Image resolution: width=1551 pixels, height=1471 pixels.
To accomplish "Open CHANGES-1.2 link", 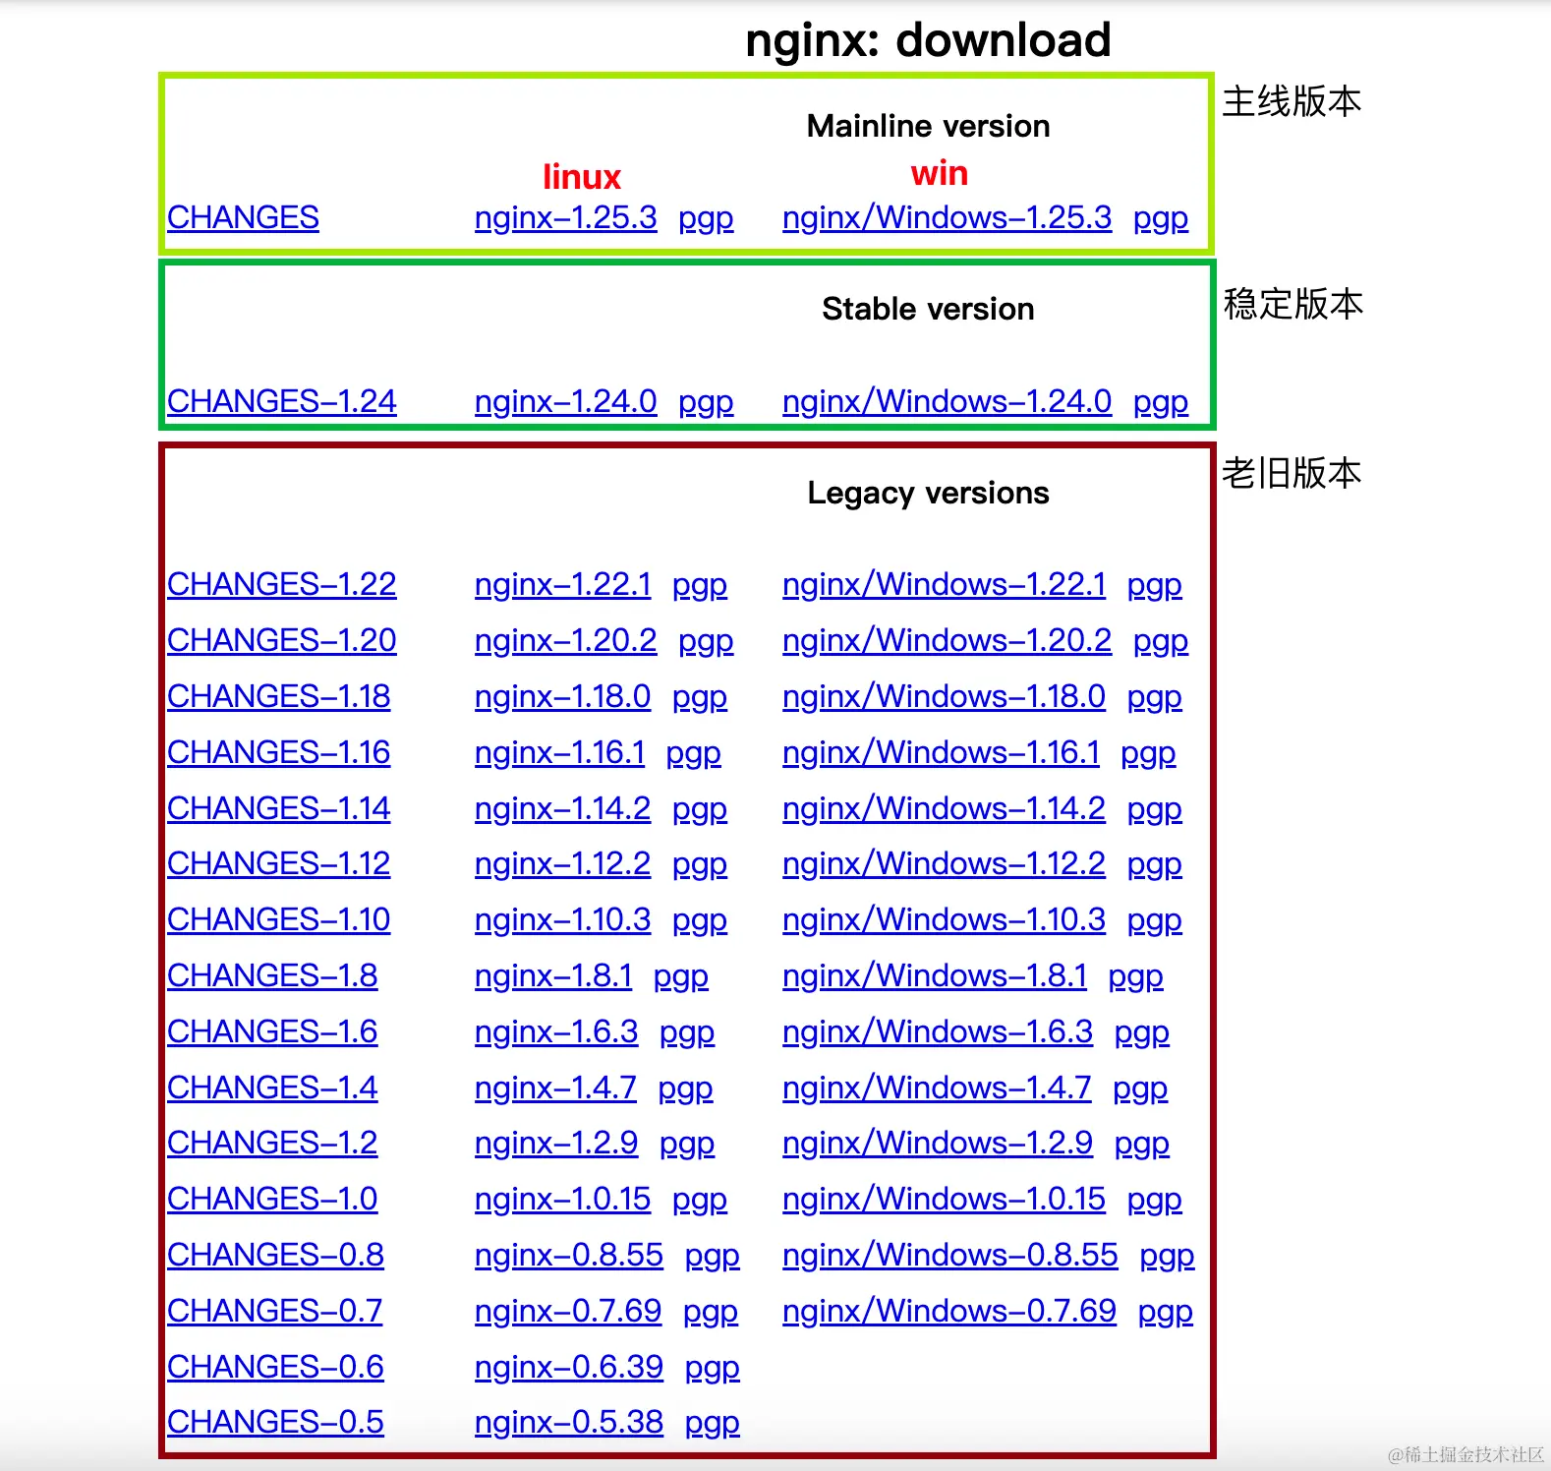I will tap(272, 1143).
